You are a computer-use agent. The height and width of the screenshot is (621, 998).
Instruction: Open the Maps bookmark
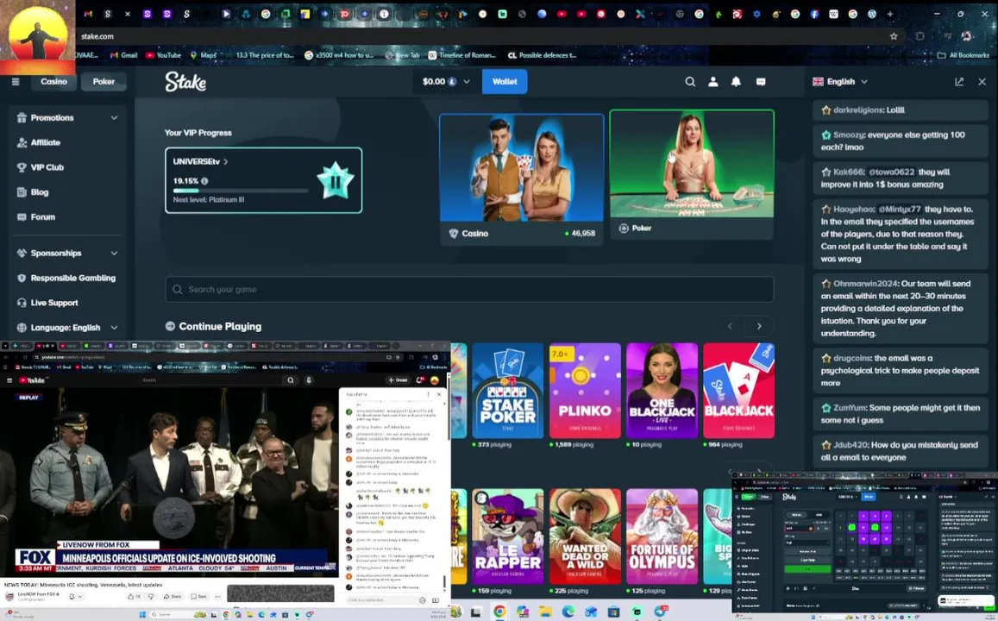click(203, 55)
